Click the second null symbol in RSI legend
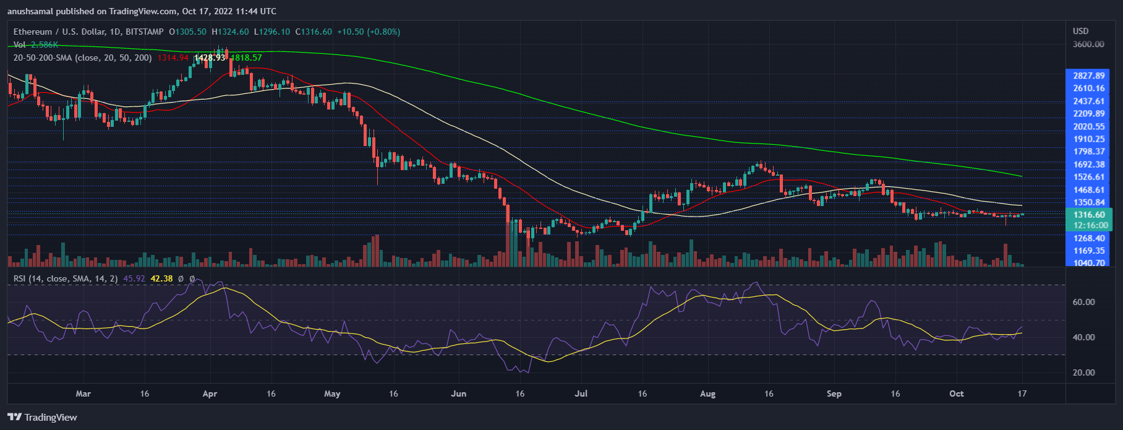Image resolution: width=1123 pixels, height=430 pixels. click(x=192, y=279)
